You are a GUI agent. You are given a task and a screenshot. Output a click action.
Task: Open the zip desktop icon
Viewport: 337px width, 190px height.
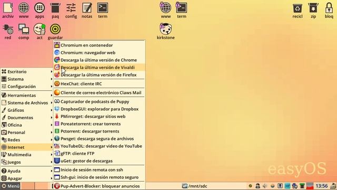313,11
